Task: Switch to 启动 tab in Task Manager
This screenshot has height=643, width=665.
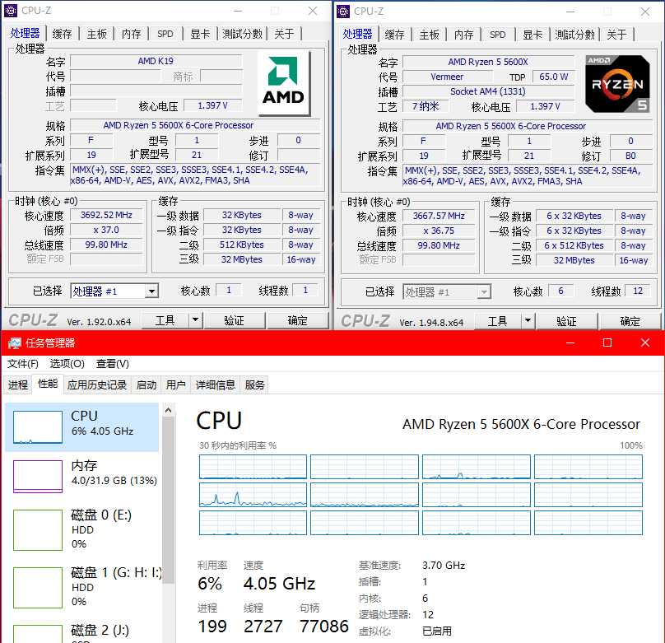Action: (x=146, y=385)
